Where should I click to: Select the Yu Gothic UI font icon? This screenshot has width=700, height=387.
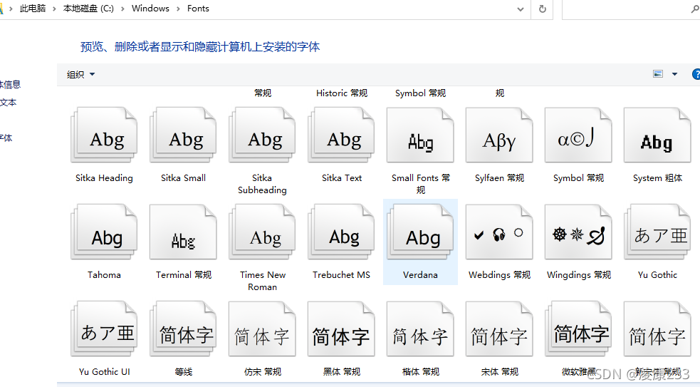(x=104, y=329)
